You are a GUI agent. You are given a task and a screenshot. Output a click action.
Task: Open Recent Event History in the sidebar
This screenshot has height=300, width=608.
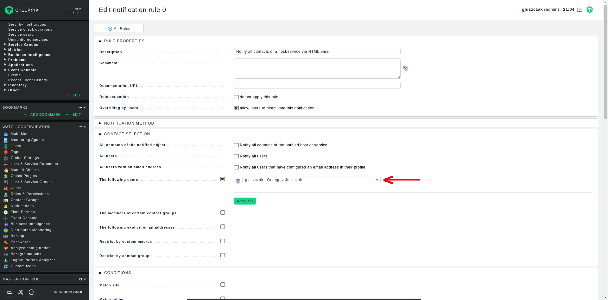pyautogui.click(x=28, y=80)
